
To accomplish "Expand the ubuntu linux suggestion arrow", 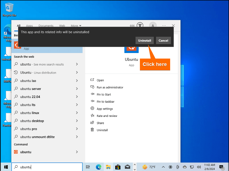I will [x=77, y=113].
